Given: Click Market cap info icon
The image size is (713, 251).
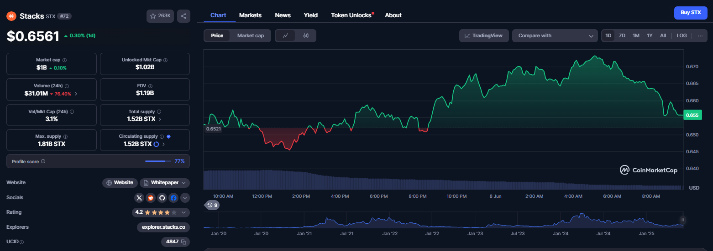Looking at the screenshot, I should tap(64, 60).
